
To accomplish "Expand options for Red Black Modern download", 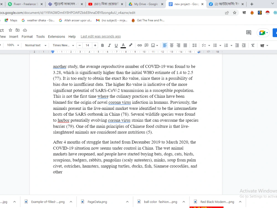I will 240,202.
